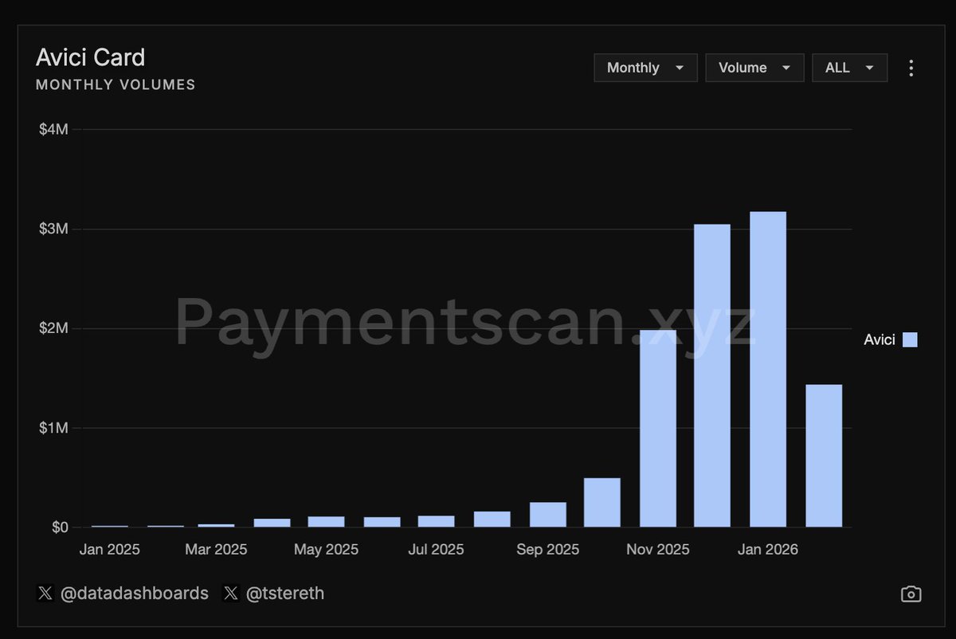Select the Aug 2025 bar
956x639 pixels.
492,519
